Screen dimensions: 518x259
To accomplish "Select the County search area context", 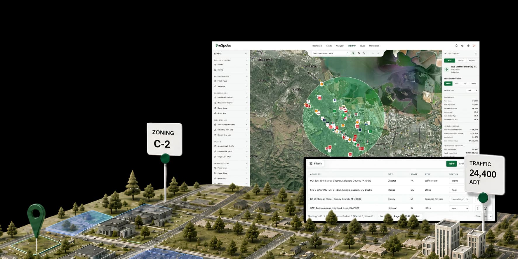I will point(473,84).
